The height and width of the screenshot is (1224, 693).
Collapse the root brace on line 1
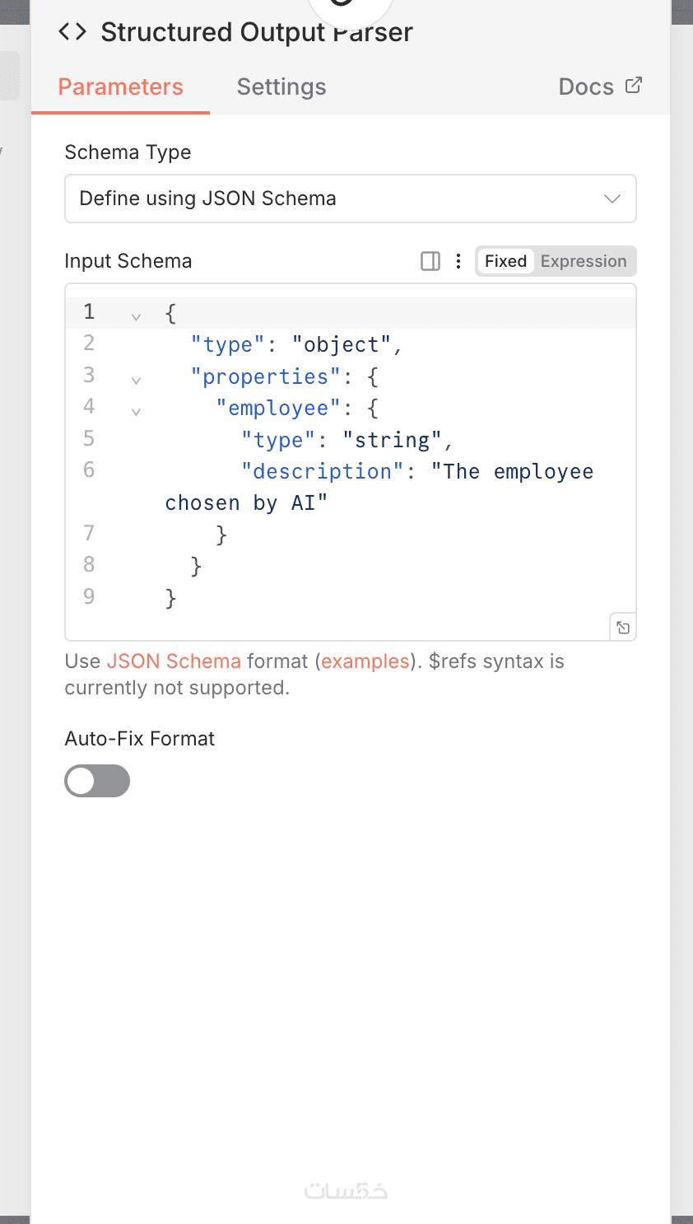136,316
